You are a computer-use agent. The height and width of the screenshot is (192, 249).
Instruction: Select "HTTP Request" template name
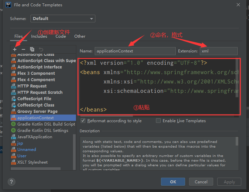coord(32,86)
